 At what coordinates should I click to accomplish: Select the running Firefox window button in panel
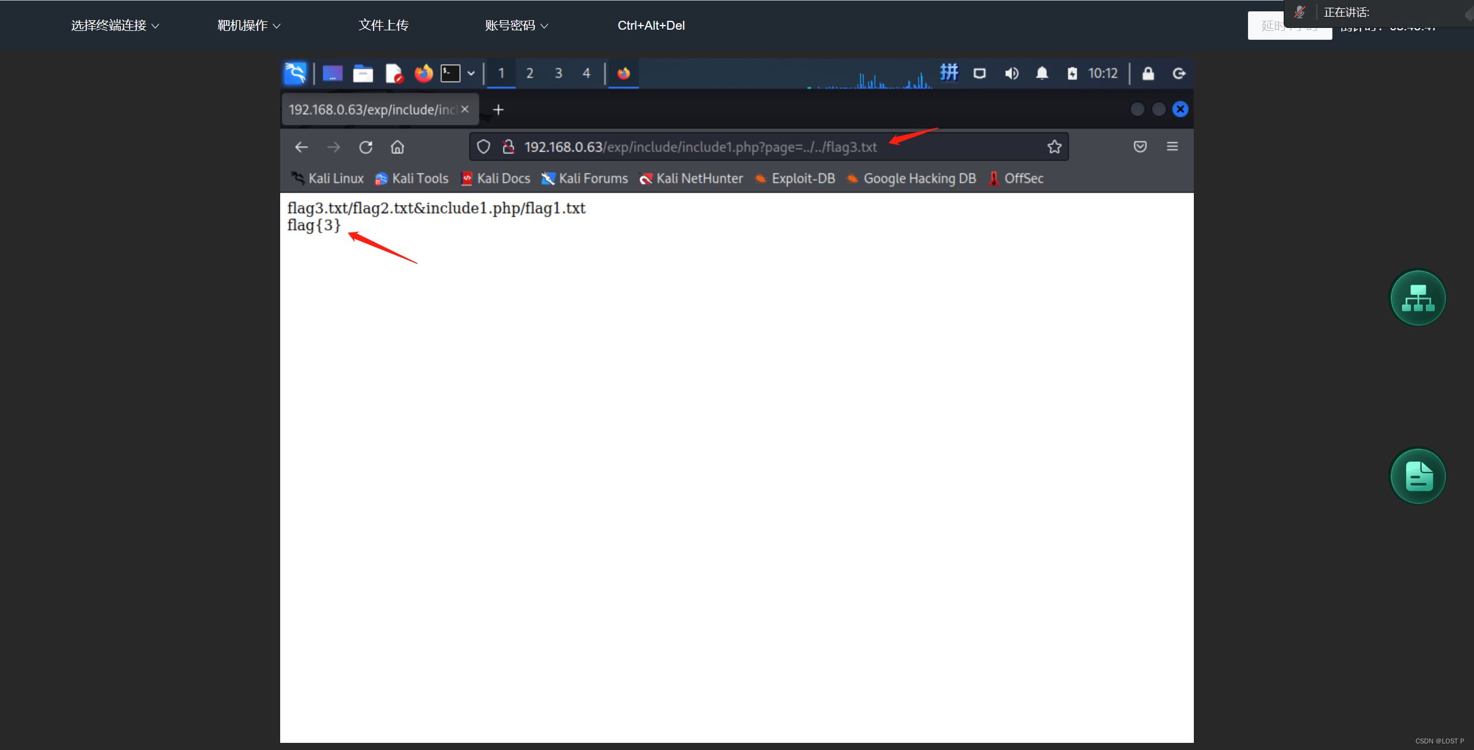(x=623, y=74)
